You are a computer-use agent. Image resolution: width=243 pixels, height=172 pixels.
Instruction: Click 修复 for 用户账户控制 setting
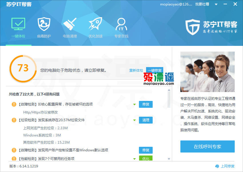pyautogui.click(x=146, y=150)
